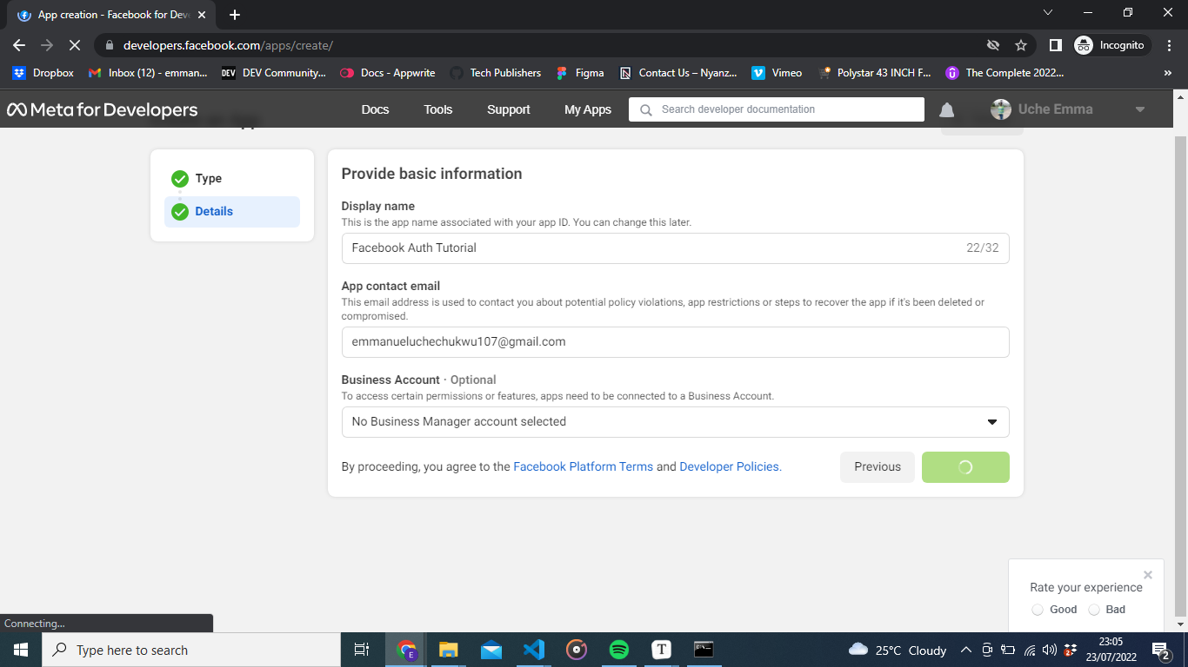Screen dimensions: 1188x667
Task: Open Chrome side panel icon
Action: click(x=1055, y=45)
